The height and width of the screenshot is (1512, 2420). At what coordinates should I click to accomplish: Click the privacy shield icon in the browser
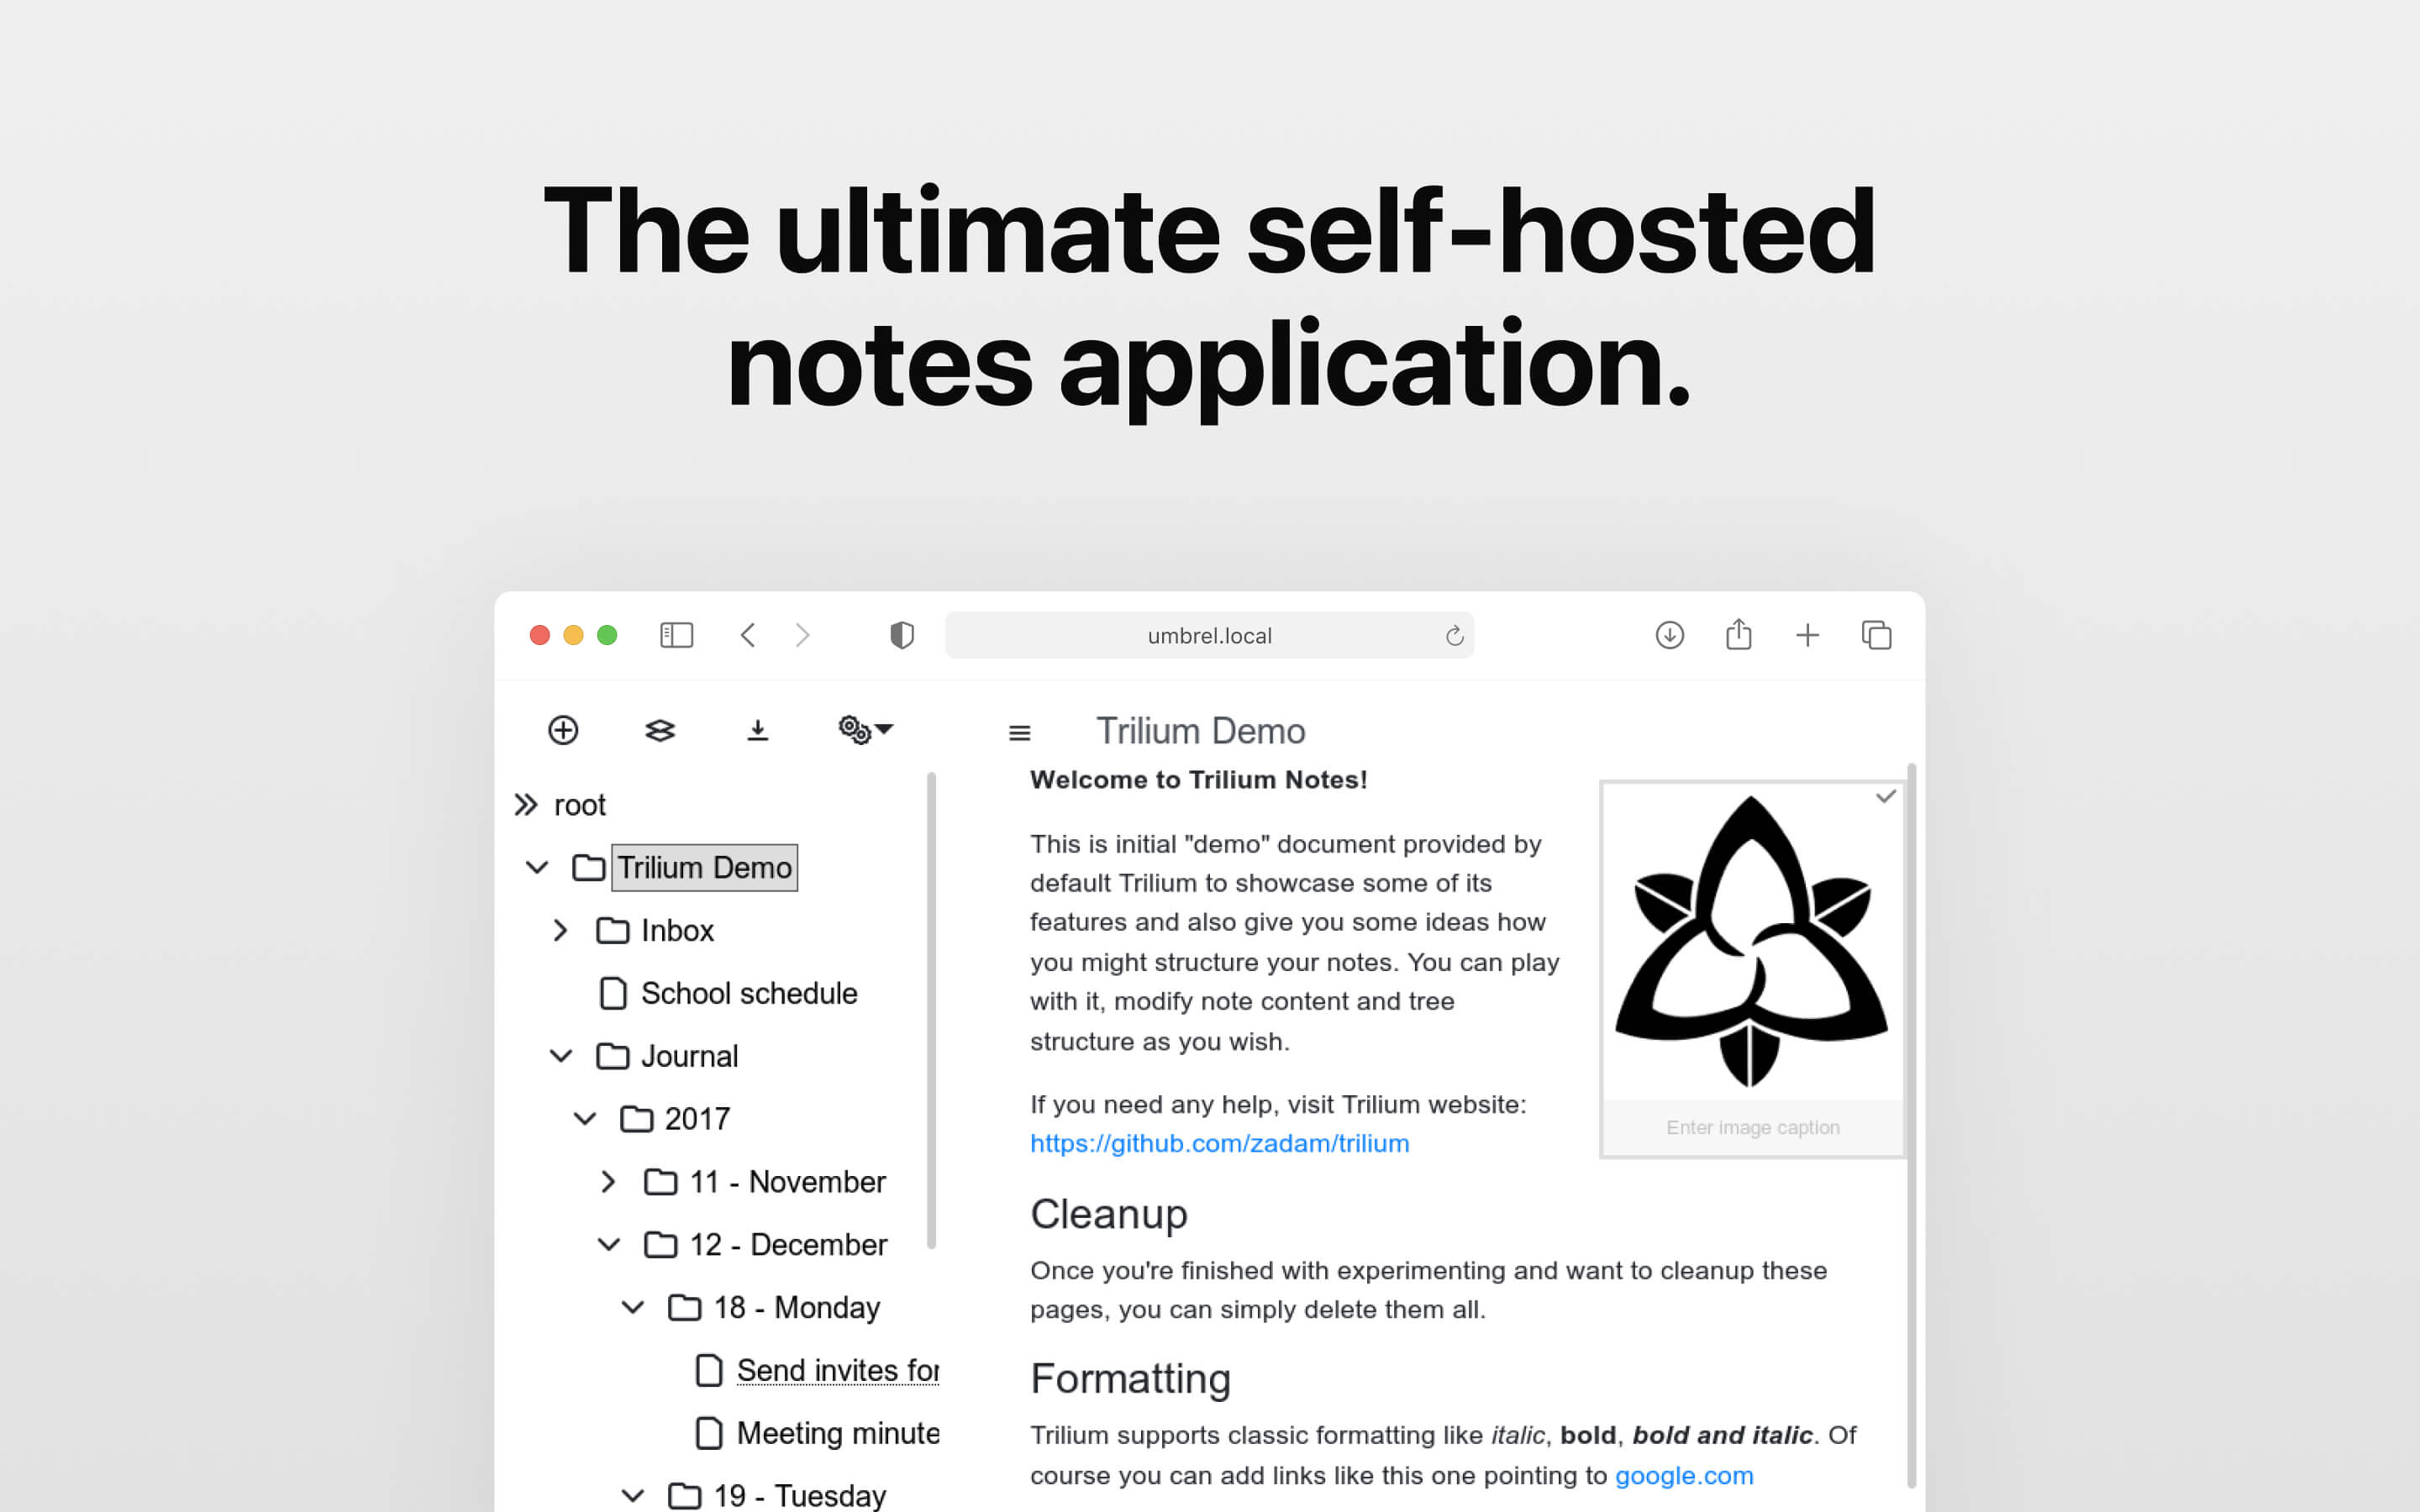pos(901,634)
